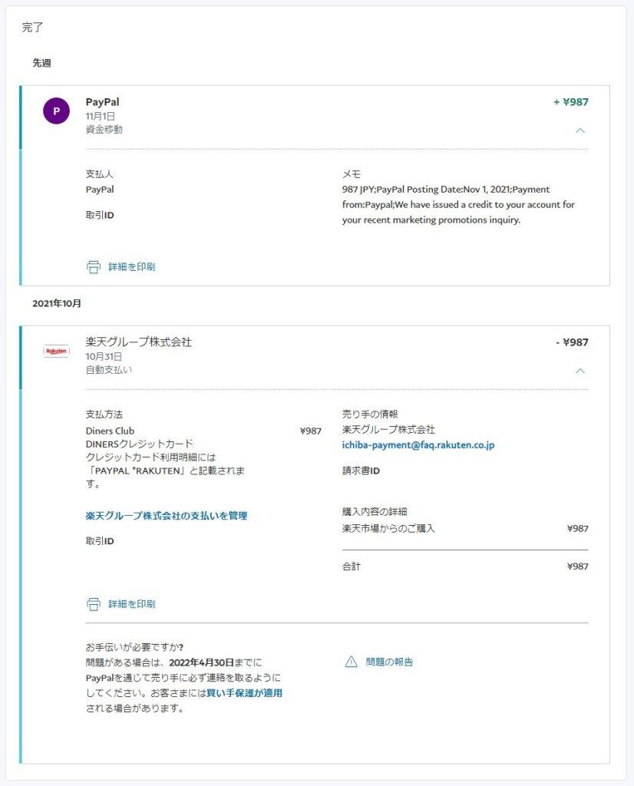
Task: Click the 完了 heading
Action: coord(32,27)
